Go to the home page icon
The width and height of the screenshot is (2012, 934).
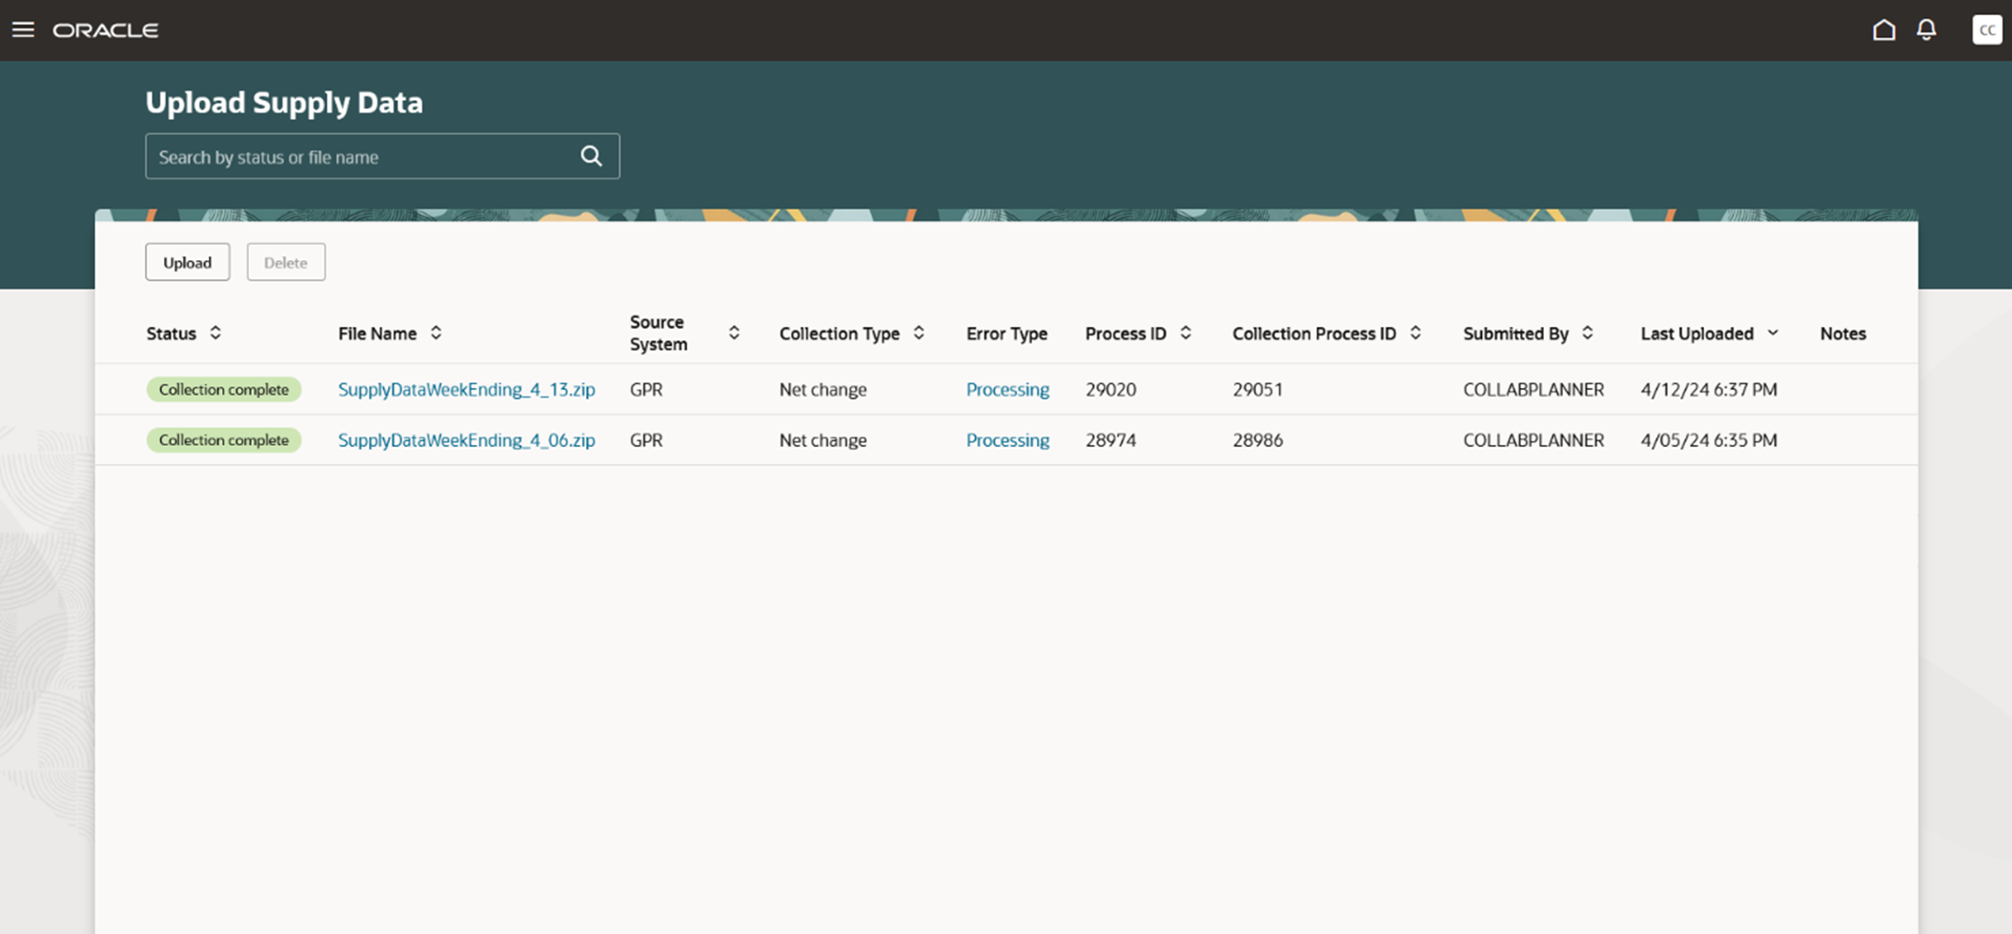[1883, 30]
